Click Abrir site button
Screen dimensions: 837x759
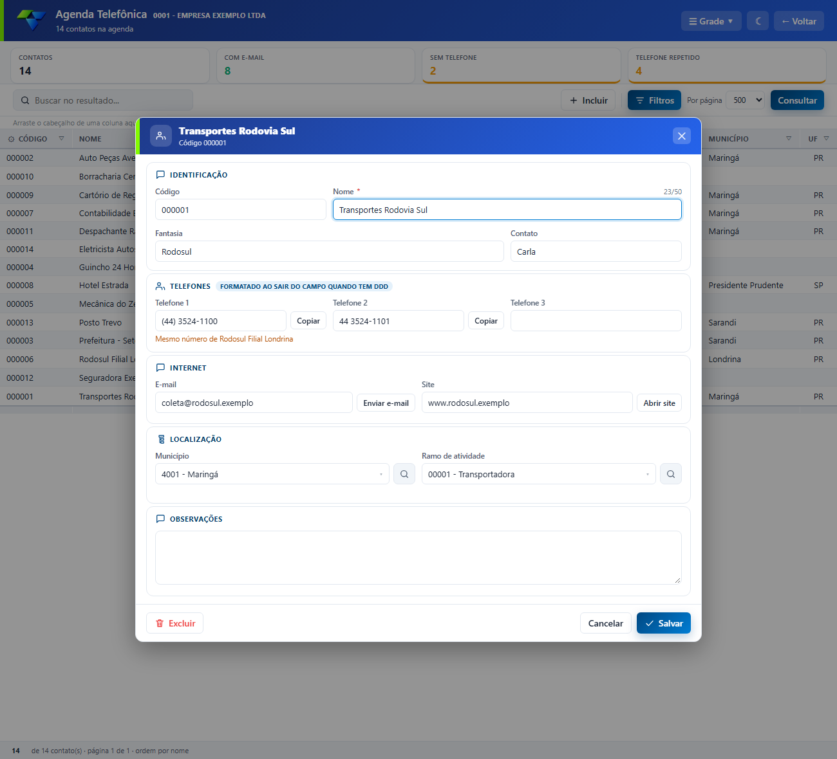(x=659, y=403)
